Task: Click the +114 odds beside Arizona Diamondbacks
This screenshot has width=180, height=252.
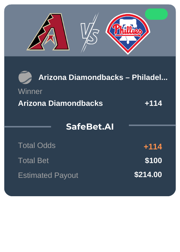Action: 153,103
